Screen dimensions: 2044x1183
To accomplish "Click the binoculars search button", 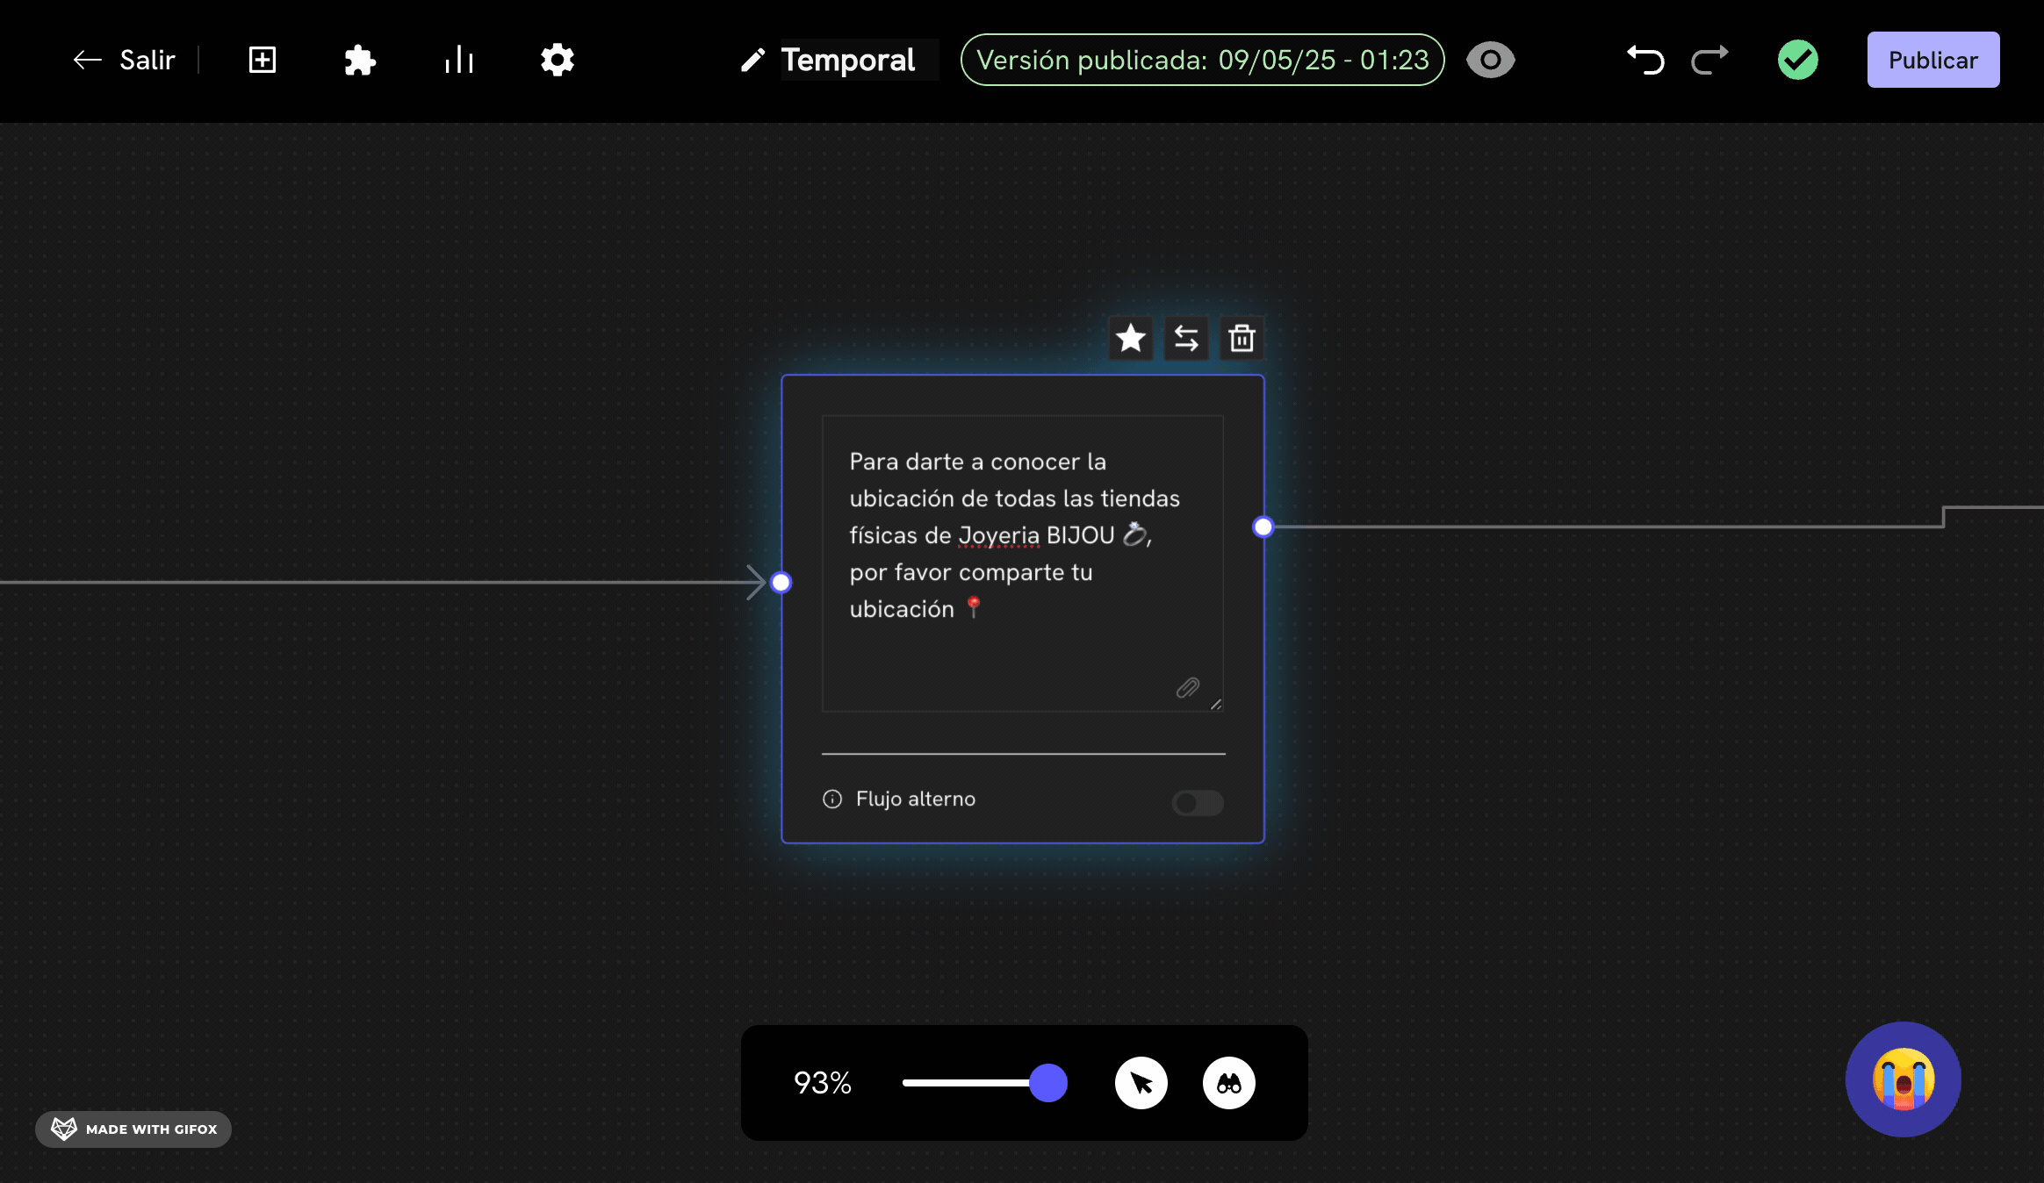I will click(1228, 1083).
